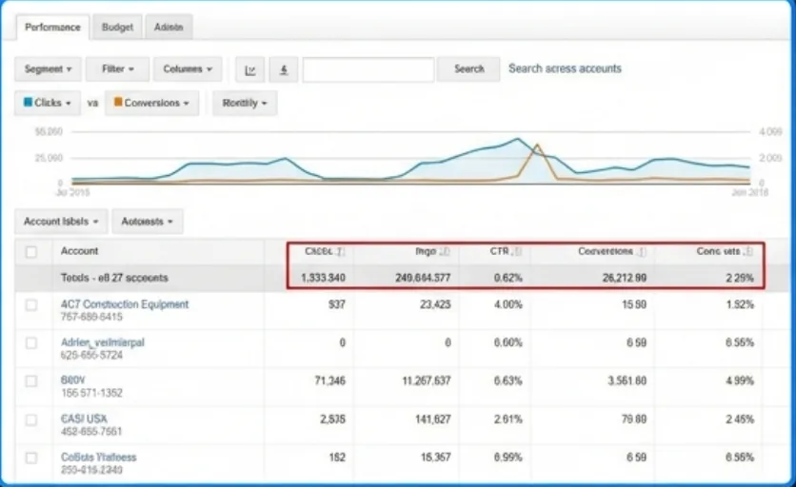Tick checkbox for CASI USA row
The height and width of the screenshot is (487, 796).
pyautogui.click(x=31, y=420)
